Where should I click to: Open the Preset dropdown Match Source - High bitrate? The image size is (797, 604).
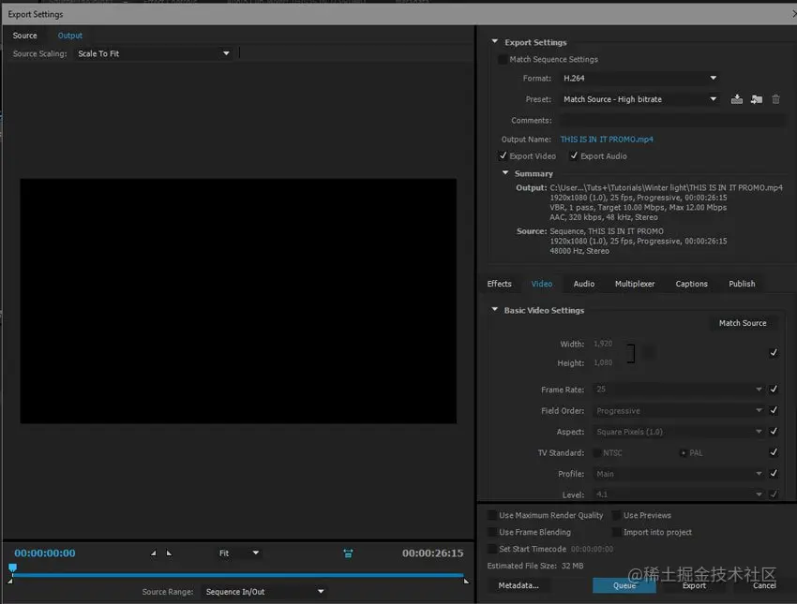(x=639, y=98)
